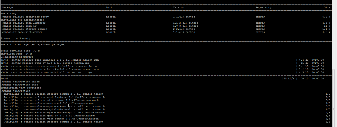Click the Installing openstack-rocky 5/5 line

click(x=167, y=106)
